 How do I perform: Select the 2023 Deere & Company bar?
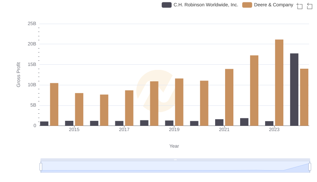[279, 83]
